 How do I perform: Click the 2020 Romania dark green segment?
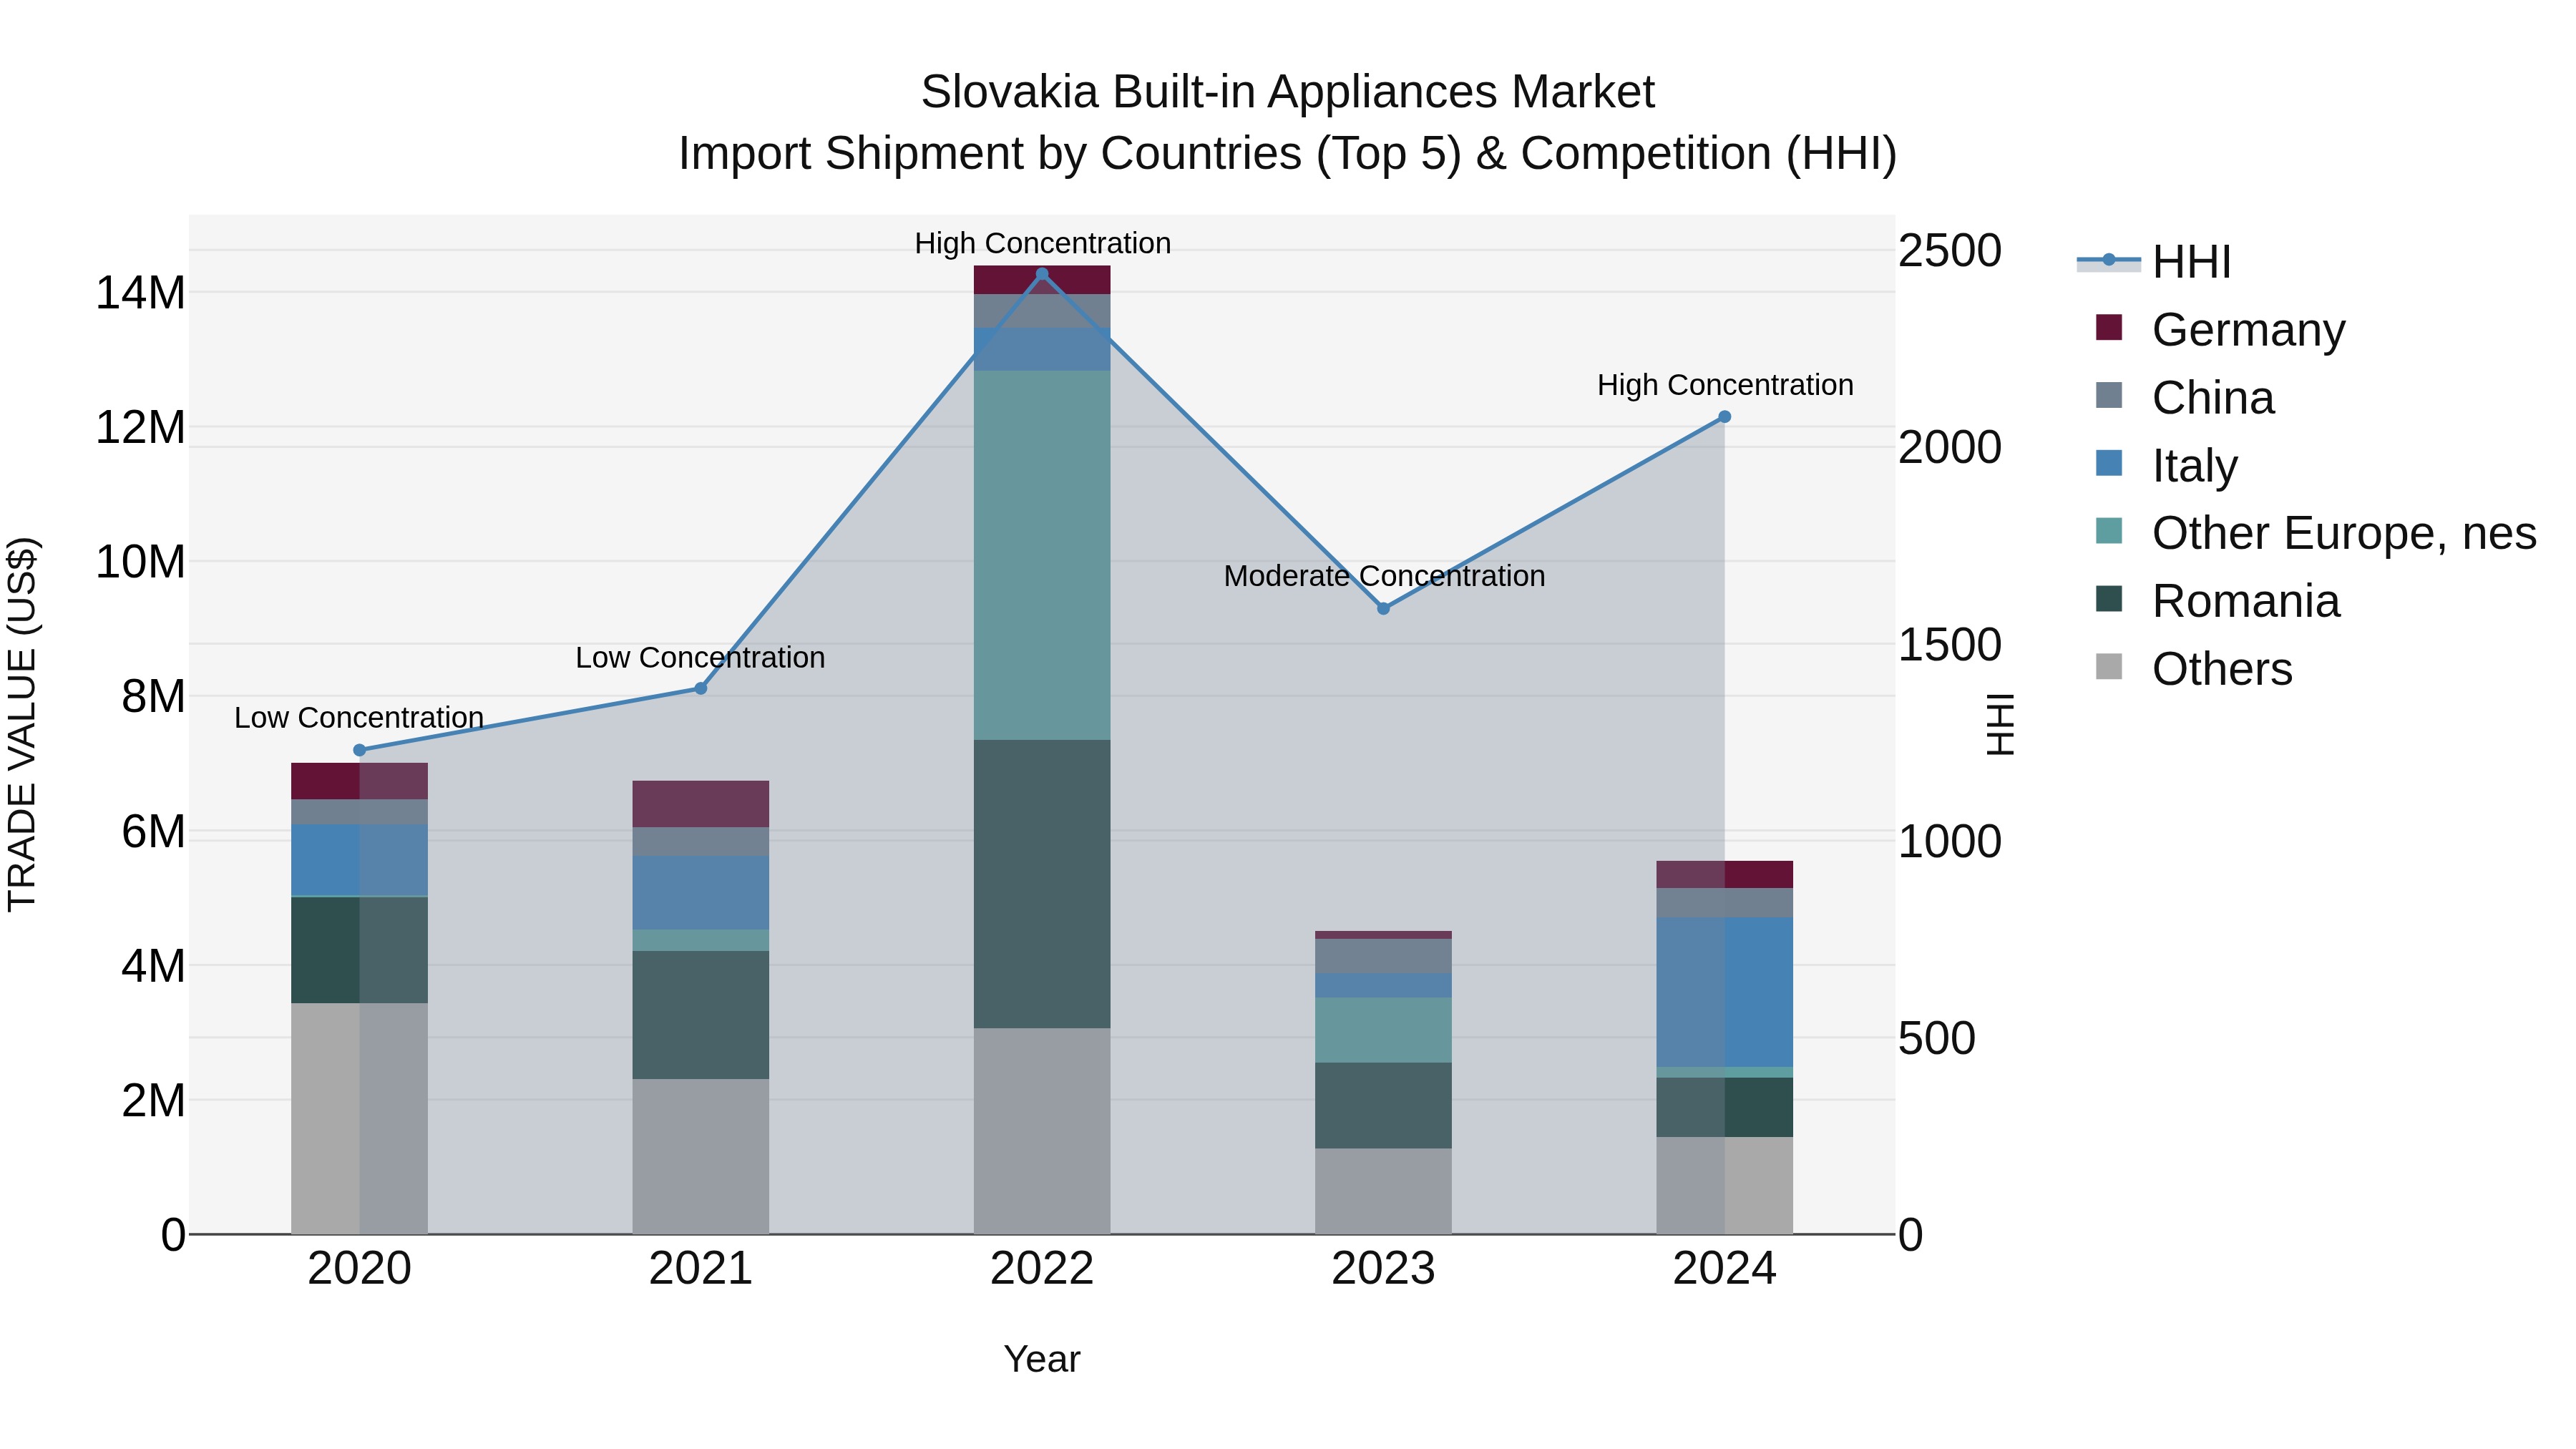[360, 950]
